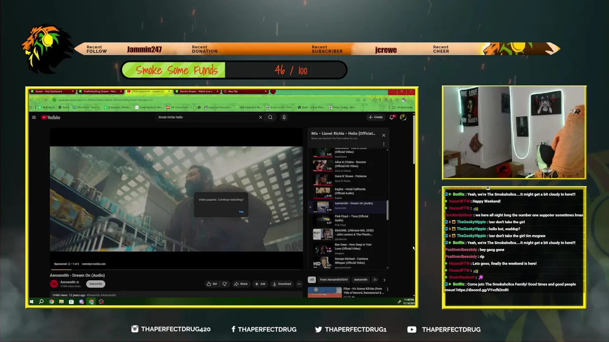Clear the search box with the X icon

(260, 117)
